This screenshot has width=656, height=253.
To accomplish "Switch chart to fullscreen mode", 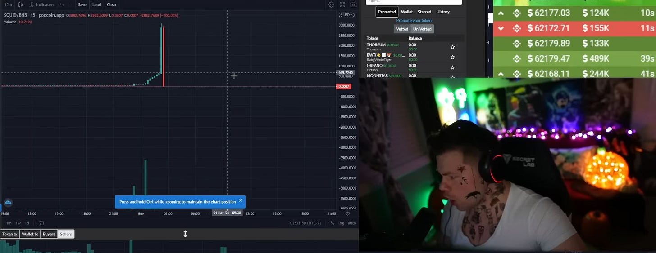I will [342, 4].
